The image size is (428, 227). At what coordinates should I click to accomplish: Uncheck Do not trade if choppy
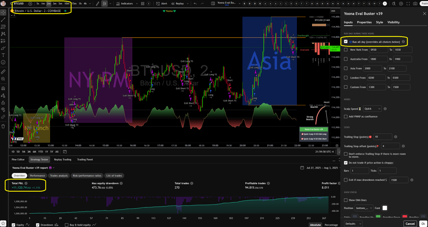(x=346, y=163)
